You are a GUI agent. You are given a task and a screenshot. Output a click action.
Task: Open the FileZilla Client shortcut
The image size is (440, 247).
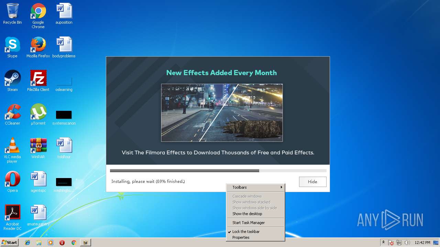click(38, 81)
